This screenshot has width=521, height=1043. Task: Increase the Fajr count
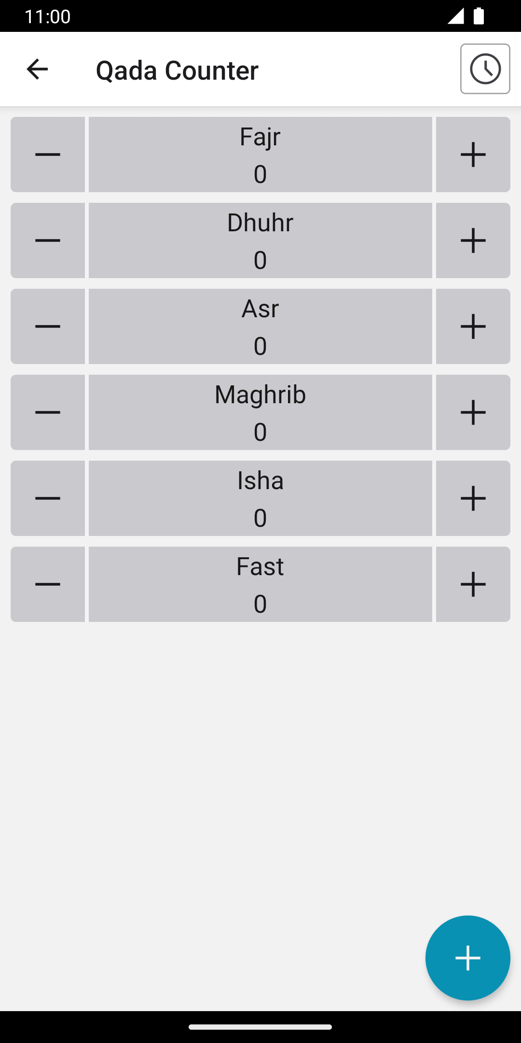473,155
